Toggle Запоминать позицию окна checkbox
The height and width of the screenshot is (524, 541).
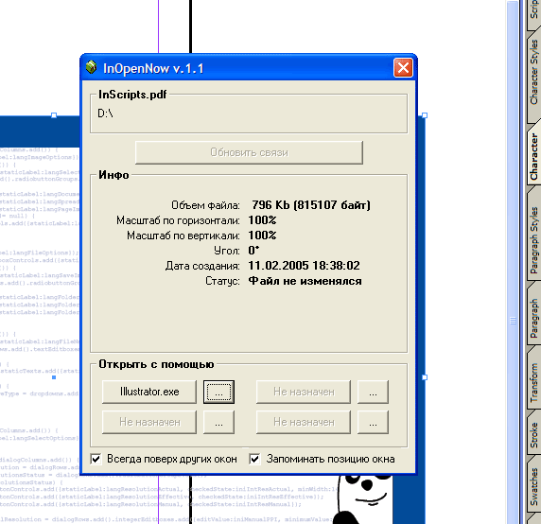[x=254, y=459]
